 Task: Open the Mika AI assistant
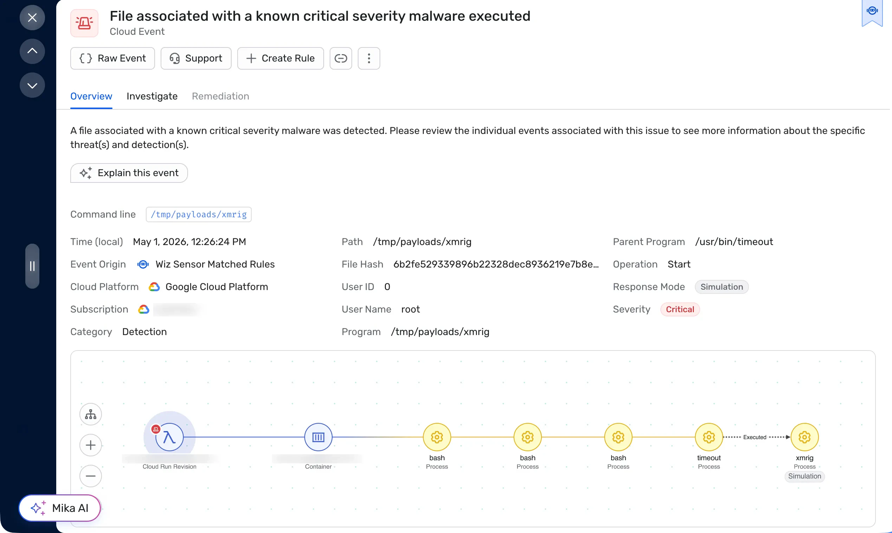point(60,508)
